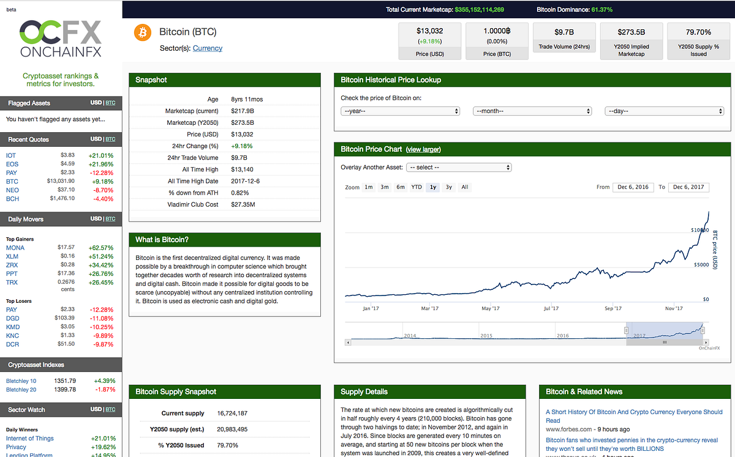Select the 1m zoom range
Viewport: 735px width, 457px height.
(369, 187)
